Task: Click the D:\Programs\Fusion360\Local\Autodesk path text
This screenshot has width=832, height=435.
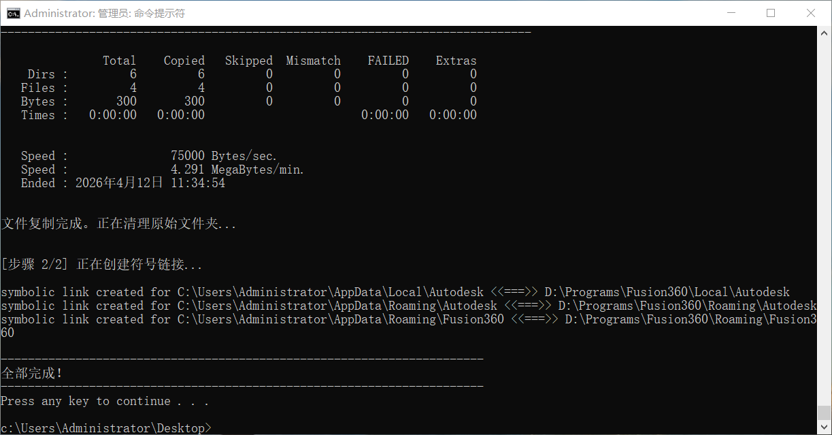Action: 667,292
